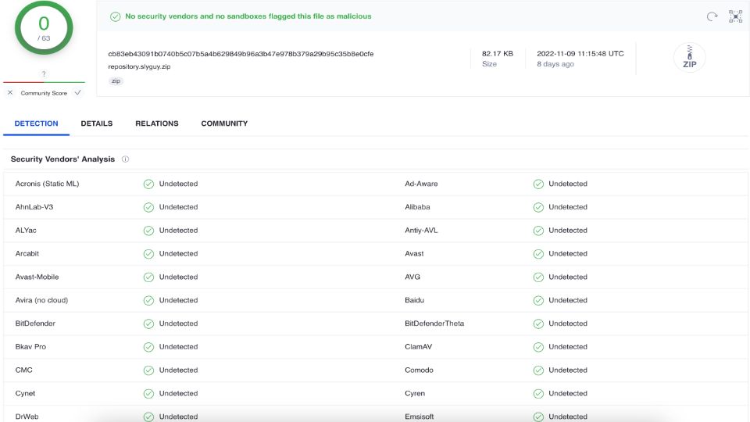The image size is (750, 422).
Task: Click the green check in malicious banner
Action: coord(116,16)
